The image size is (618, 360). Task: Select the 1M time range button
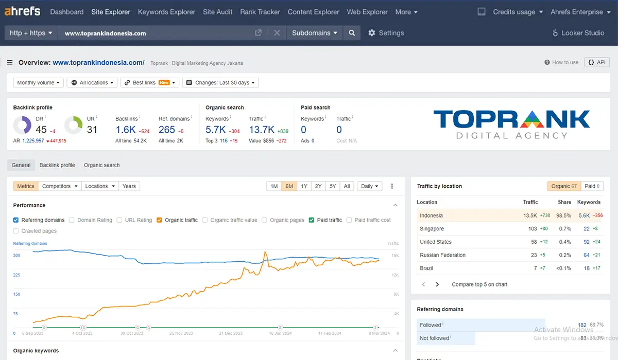click(274, 186)
